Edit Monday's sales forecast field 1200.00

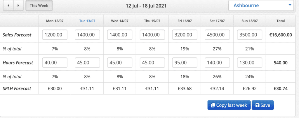click(x=55, y=35)
